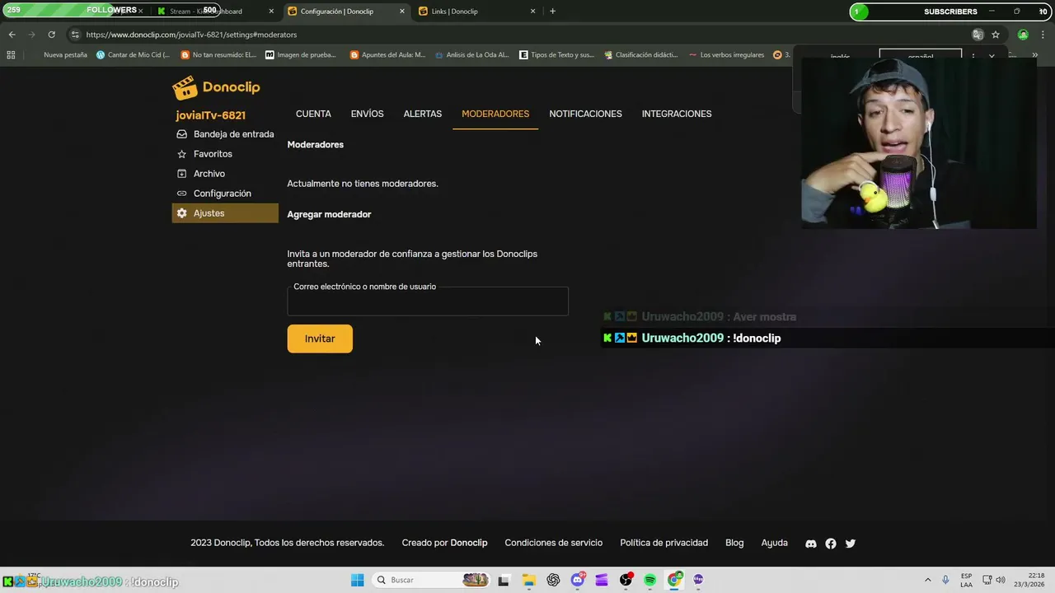1055x593 pixels.
Task: Switch to the ALERTAS tab
Action: [x=423, y=114]
